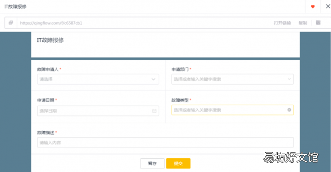Open the 故障申请人 dropdown
Screen dimensions: 331x172
pyautogui.click(x=98, y=79)
